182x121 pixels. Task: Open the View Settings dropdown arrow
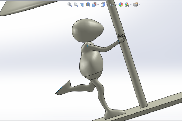[140, 5]
